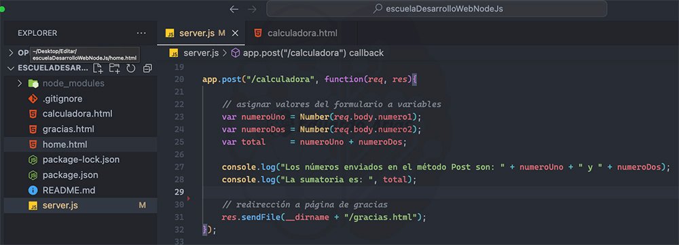Go back with the left arrow
Viewport: 679px width, 245px height.
234,9
